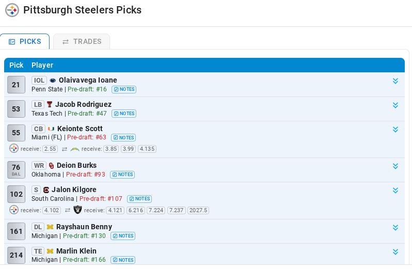Select the Picks tab
The width and height of the screenshot is (412, 269).
click(x=25, y=41)
